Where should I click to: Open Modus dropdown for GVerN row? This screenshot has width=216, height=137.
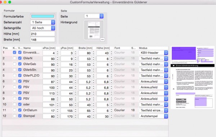point(153,58)
